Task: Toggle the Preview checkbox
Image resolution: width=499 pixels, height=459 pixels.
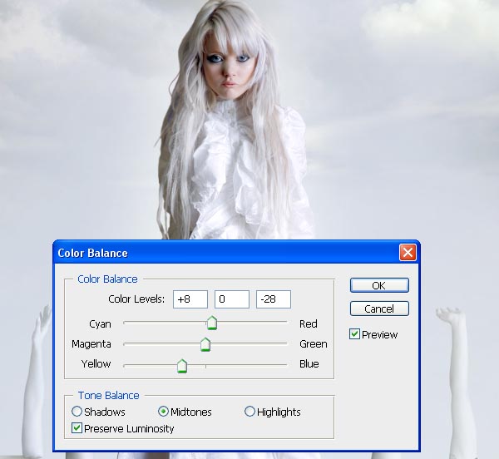Action: (x=354, y=334)
